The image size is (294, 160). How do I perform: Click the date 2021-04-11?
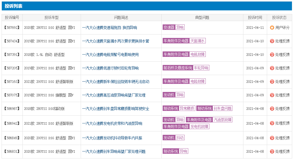click(255, 28)
